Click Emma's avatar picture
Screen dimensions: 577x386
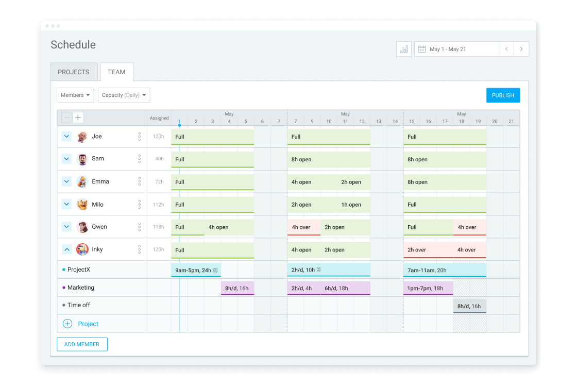click(x=82, y=181)
